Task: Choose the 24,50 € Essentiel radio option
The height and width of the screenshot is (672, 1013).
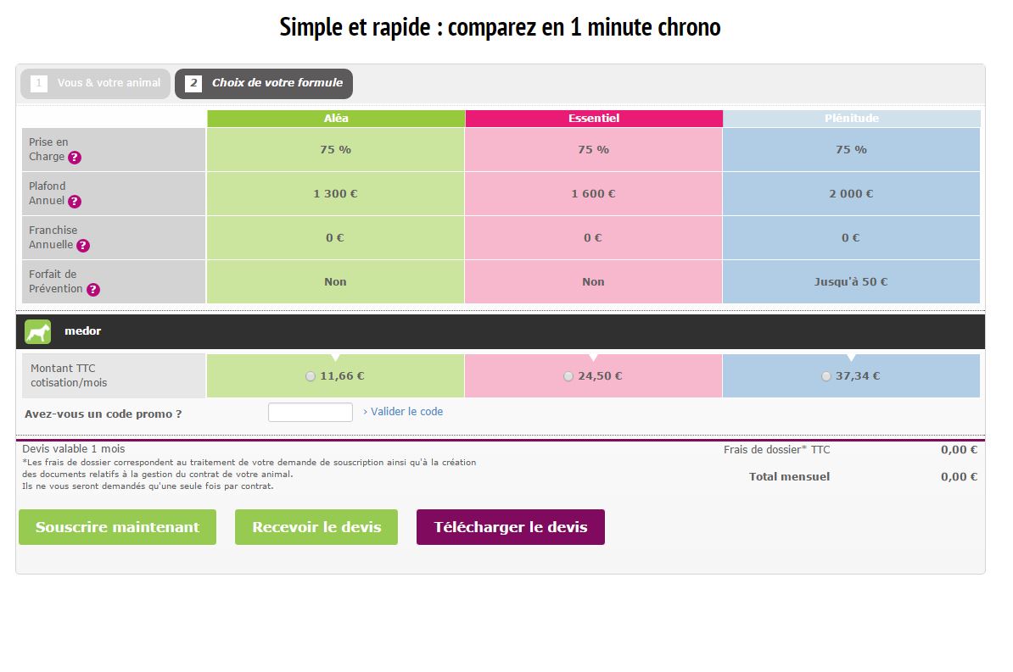Action: click(568, 376)
